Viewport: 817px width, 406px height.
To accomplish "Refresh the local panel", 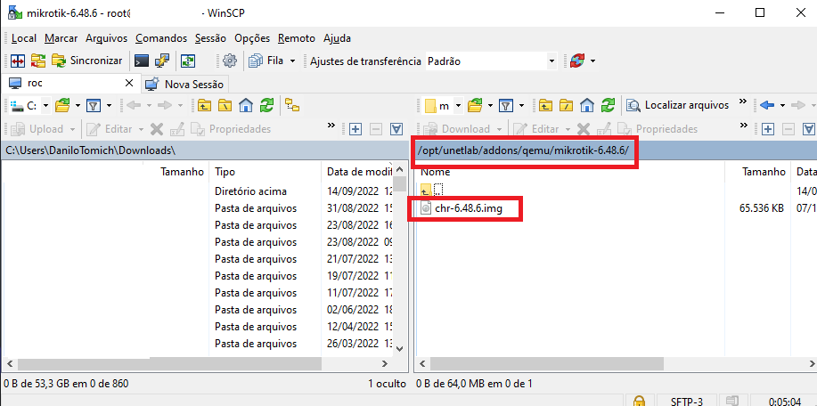I will [x=266, y=106].
